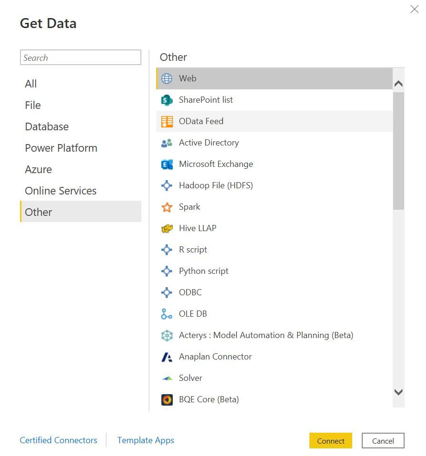Open the Online Services category

tap(60, 191)
